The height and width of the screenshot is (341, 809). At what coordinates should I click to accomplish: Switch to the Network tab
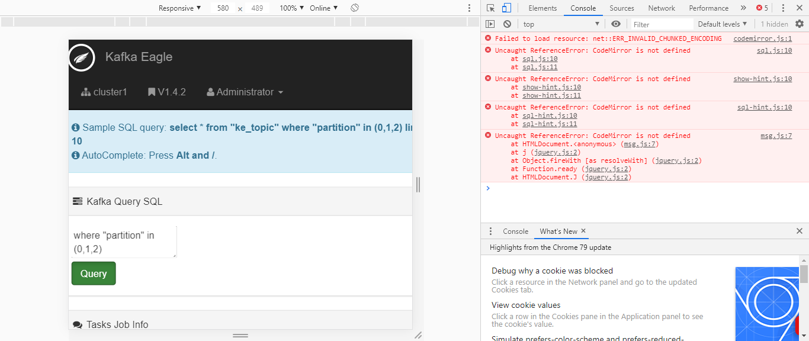[662, 8]
